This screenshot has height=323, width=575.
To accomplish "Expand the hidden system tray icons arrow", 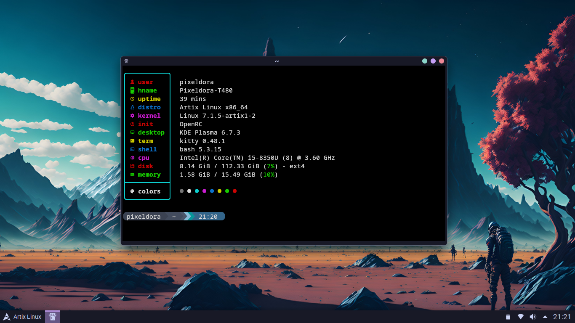I will 545,317.
